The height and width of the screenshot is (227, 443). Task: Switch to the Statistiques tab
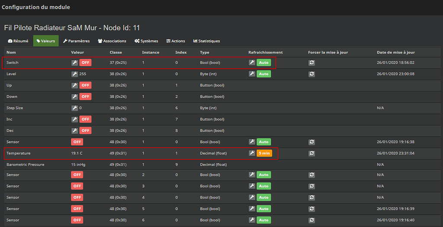pos(206,41)
